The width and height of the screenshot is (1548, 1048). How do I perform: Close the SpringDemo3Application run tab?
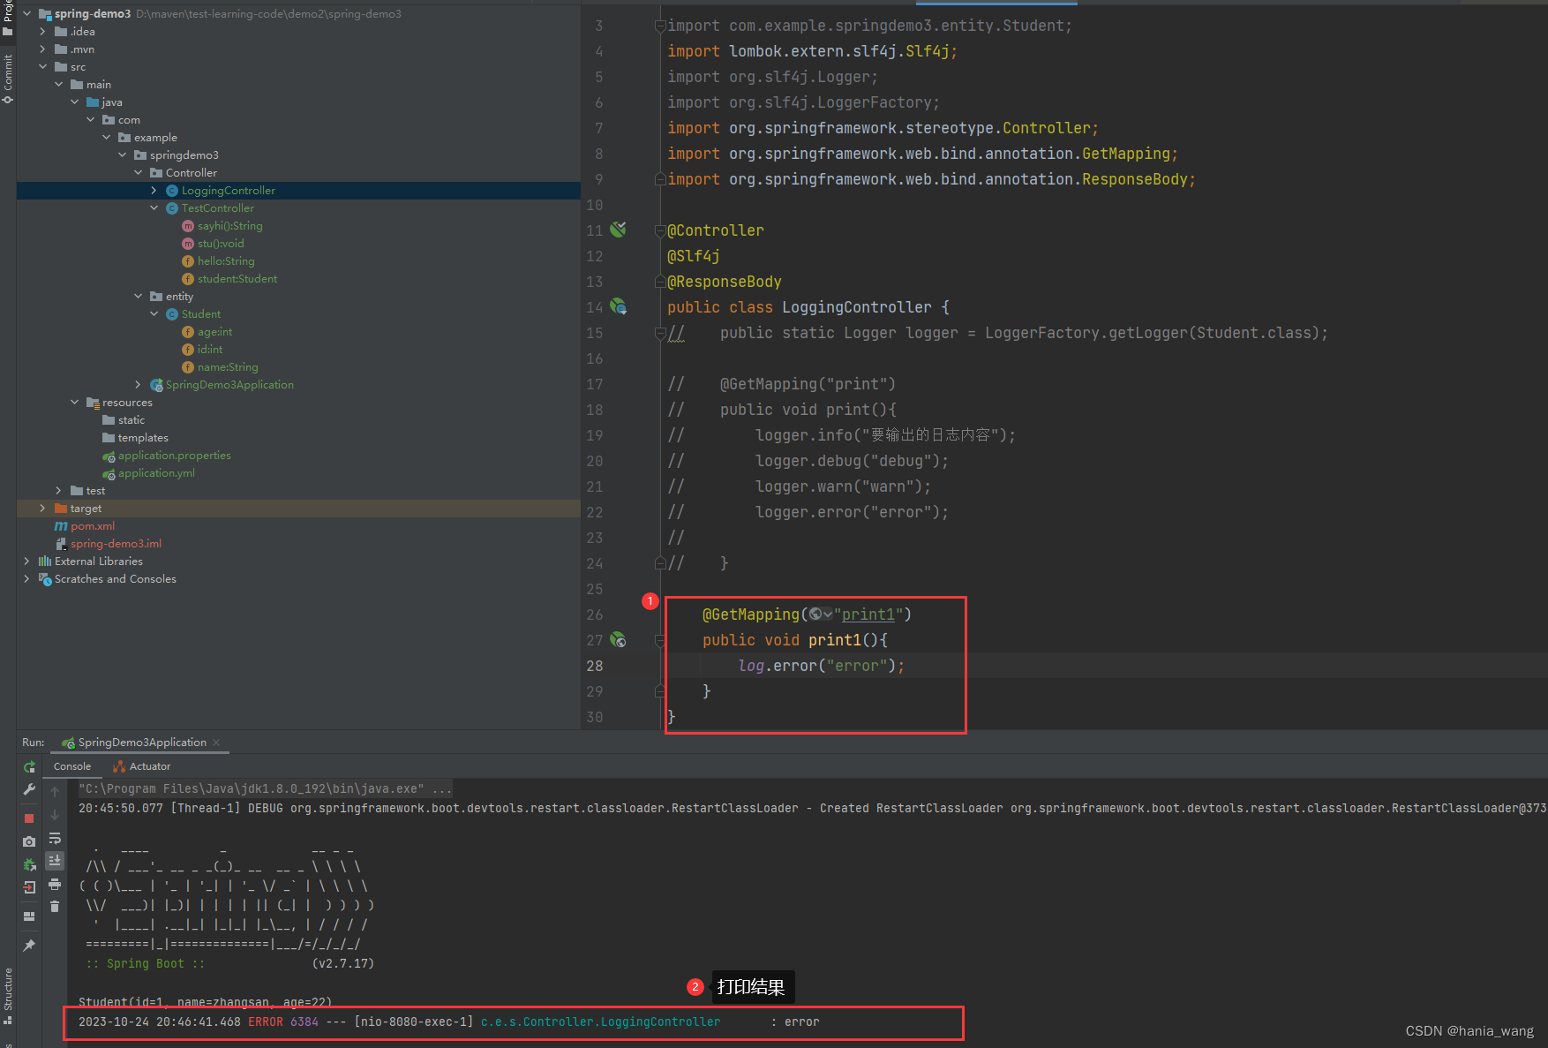216,743
